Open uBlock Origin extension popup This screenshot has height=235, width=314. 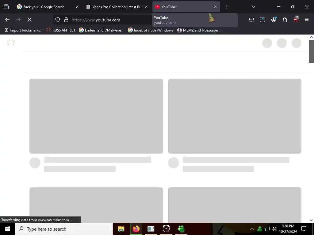tap(296, 19)
